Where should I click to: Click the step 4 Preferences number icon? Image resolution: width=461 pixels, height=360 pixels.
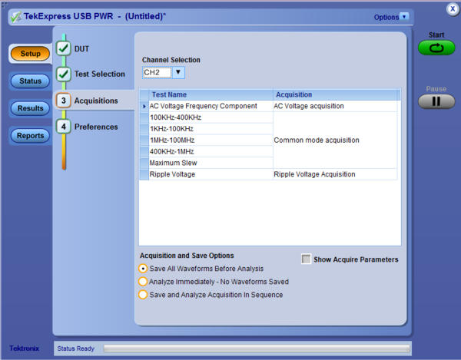tap(64, 127)
